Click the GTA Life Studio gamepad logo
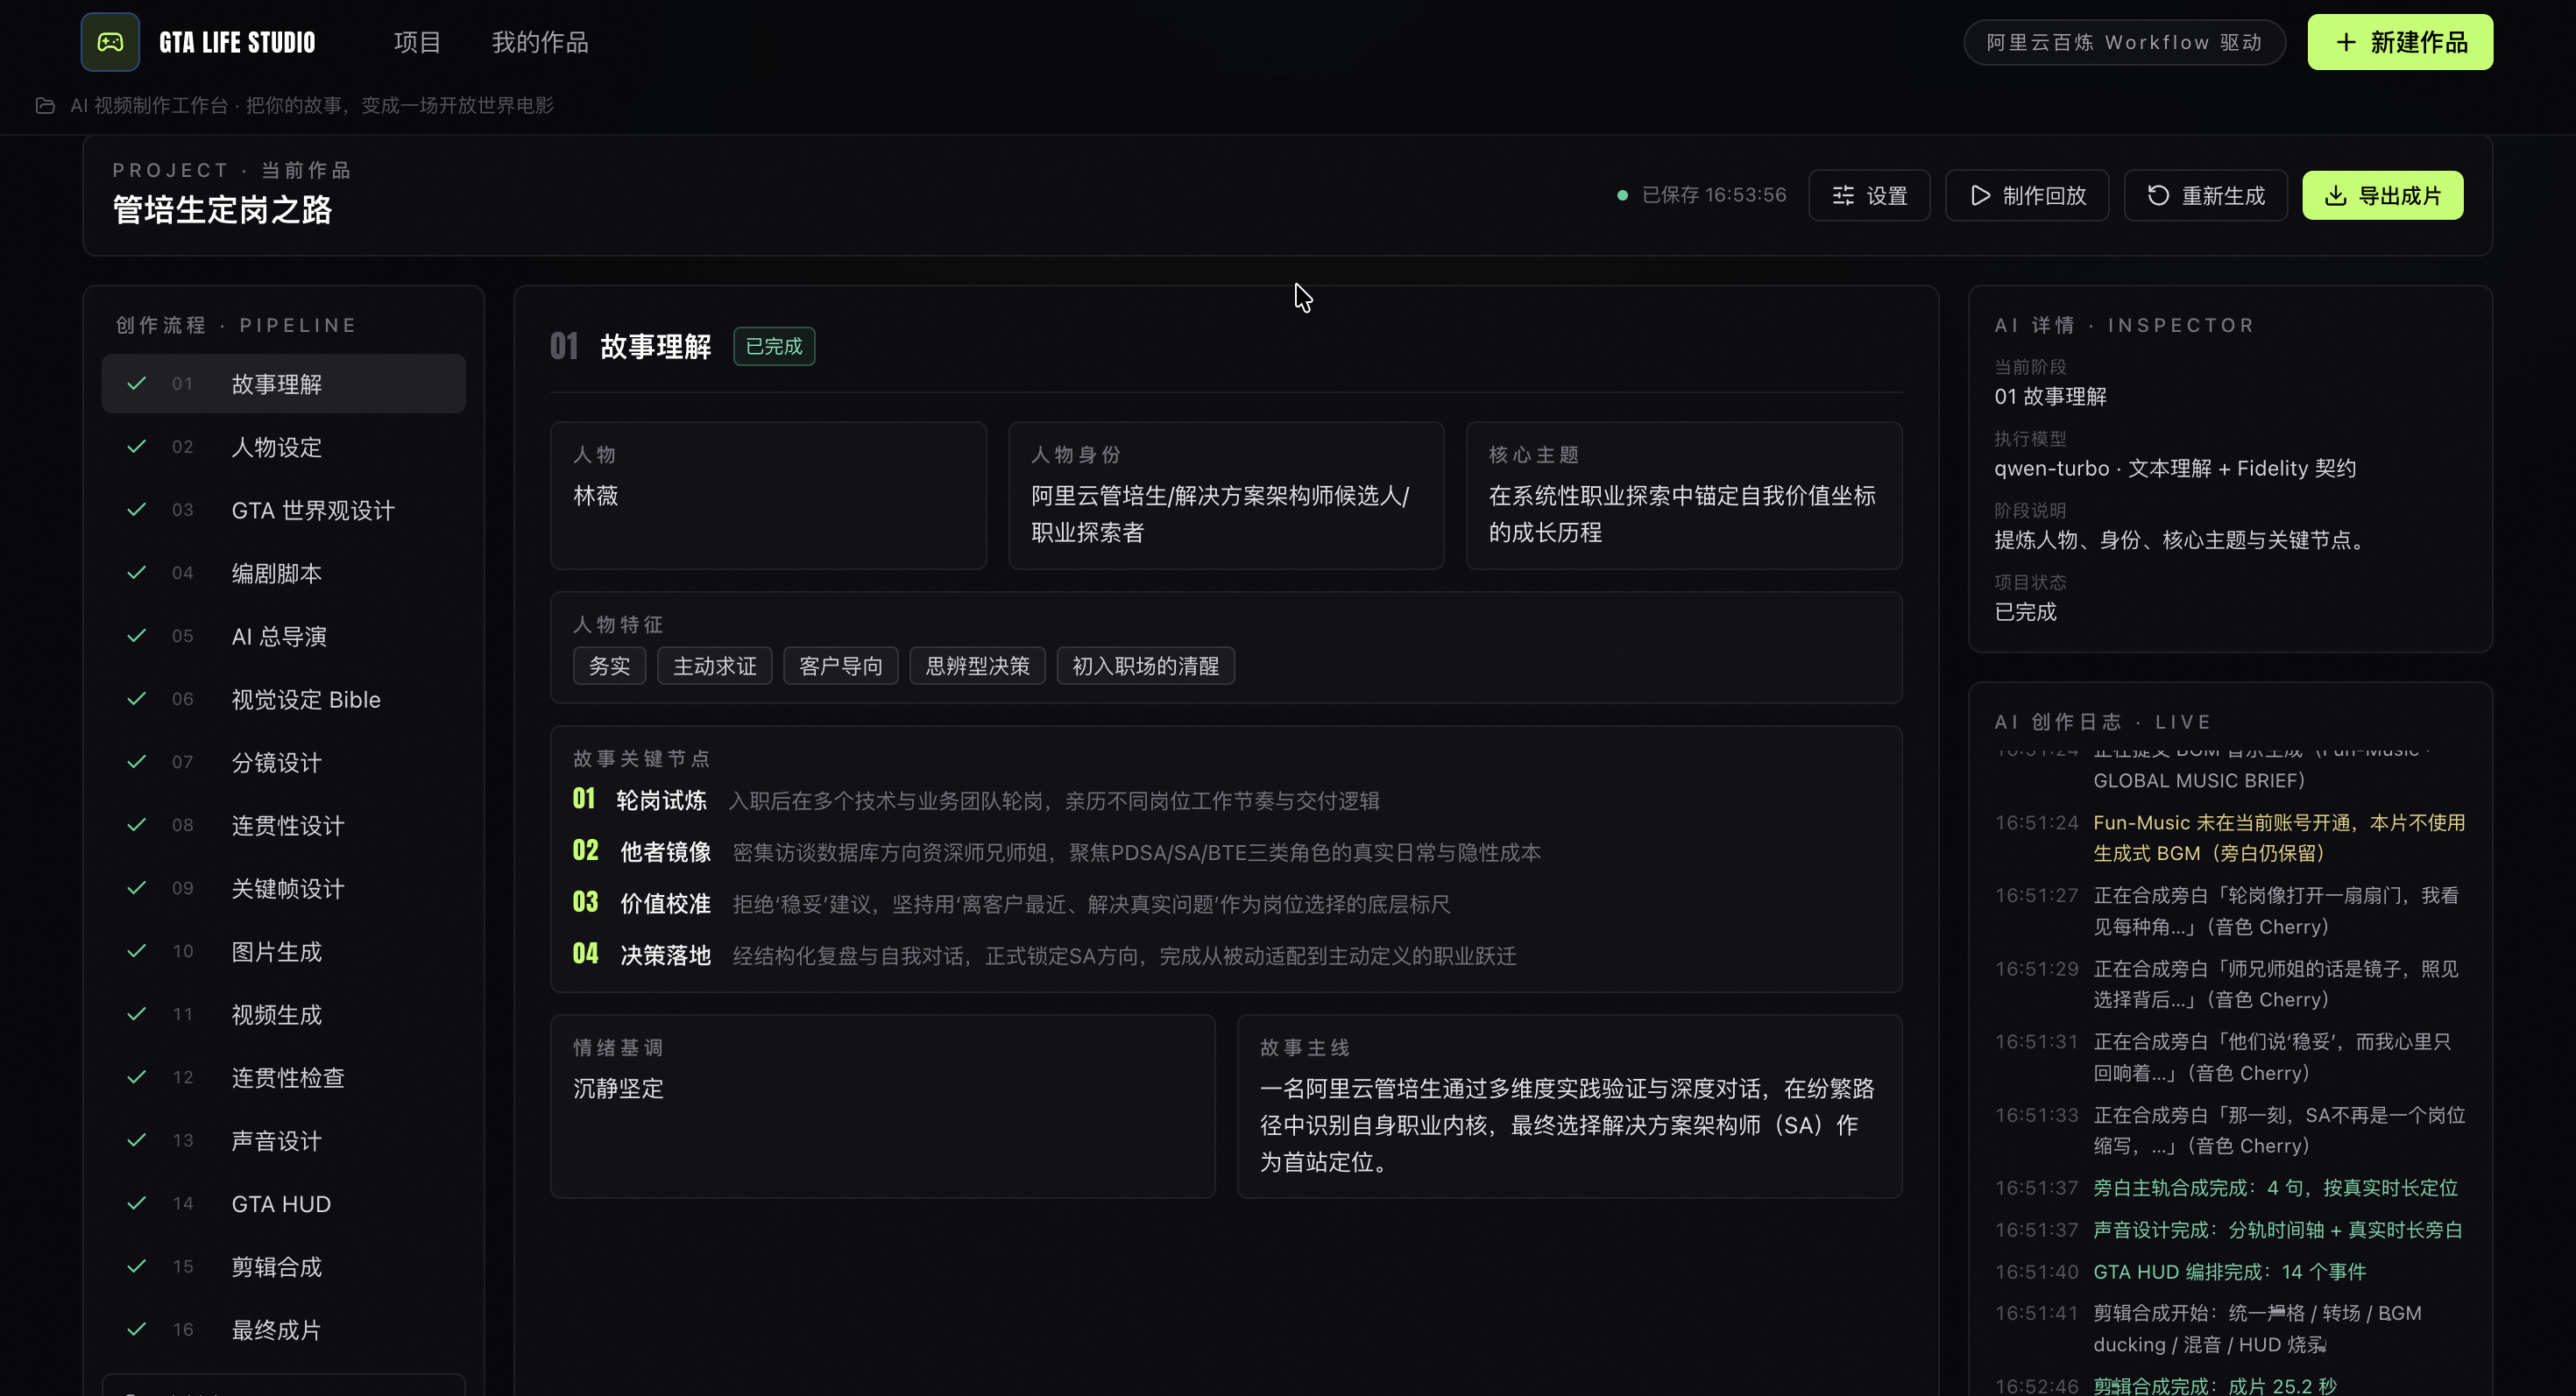This screenshot has height=1396, width=2576. [110, 42]
